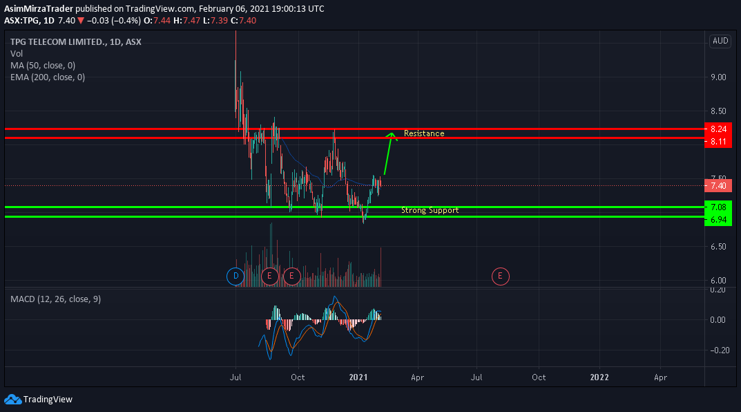Click the Resistance text annotation
The width and height of the screenshot is (741, 412).
click(424, 133)
